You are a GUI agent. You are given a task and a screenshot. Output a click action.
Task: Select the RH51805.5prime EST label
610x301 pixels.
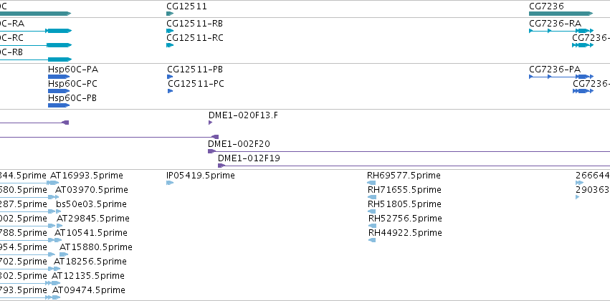point(404,204)
